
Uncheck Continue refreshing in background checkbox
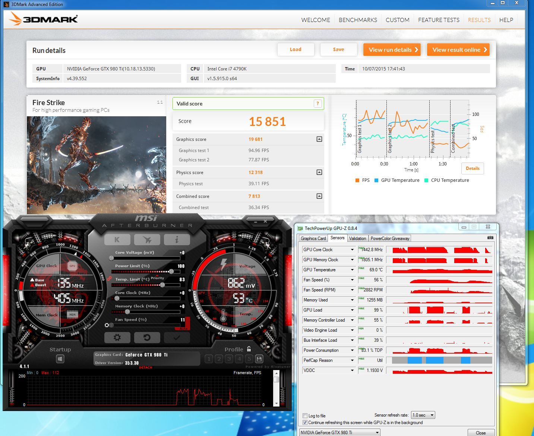(x=305, y=422)
